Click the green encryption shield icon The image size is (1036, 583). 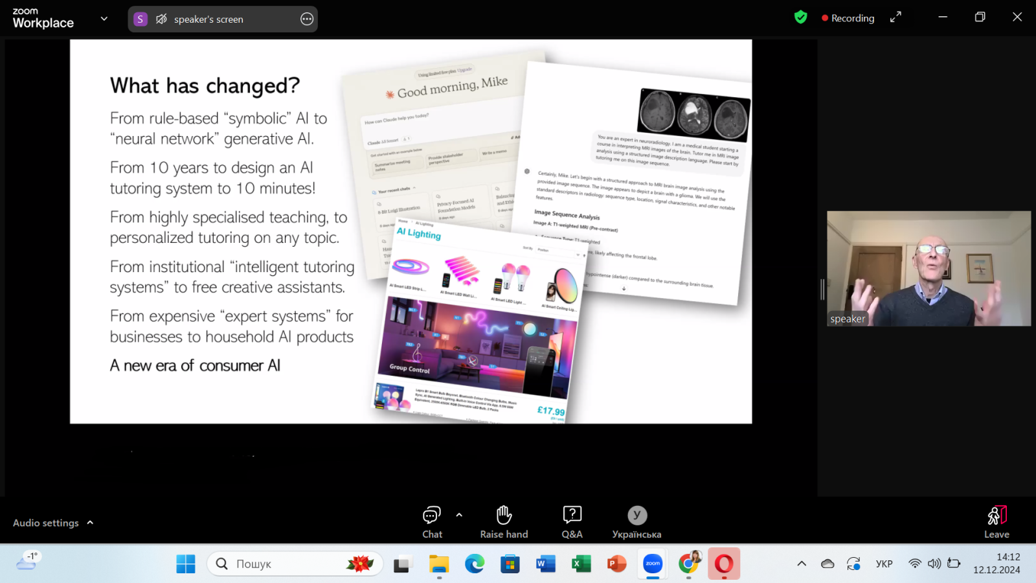coord(801,17)
